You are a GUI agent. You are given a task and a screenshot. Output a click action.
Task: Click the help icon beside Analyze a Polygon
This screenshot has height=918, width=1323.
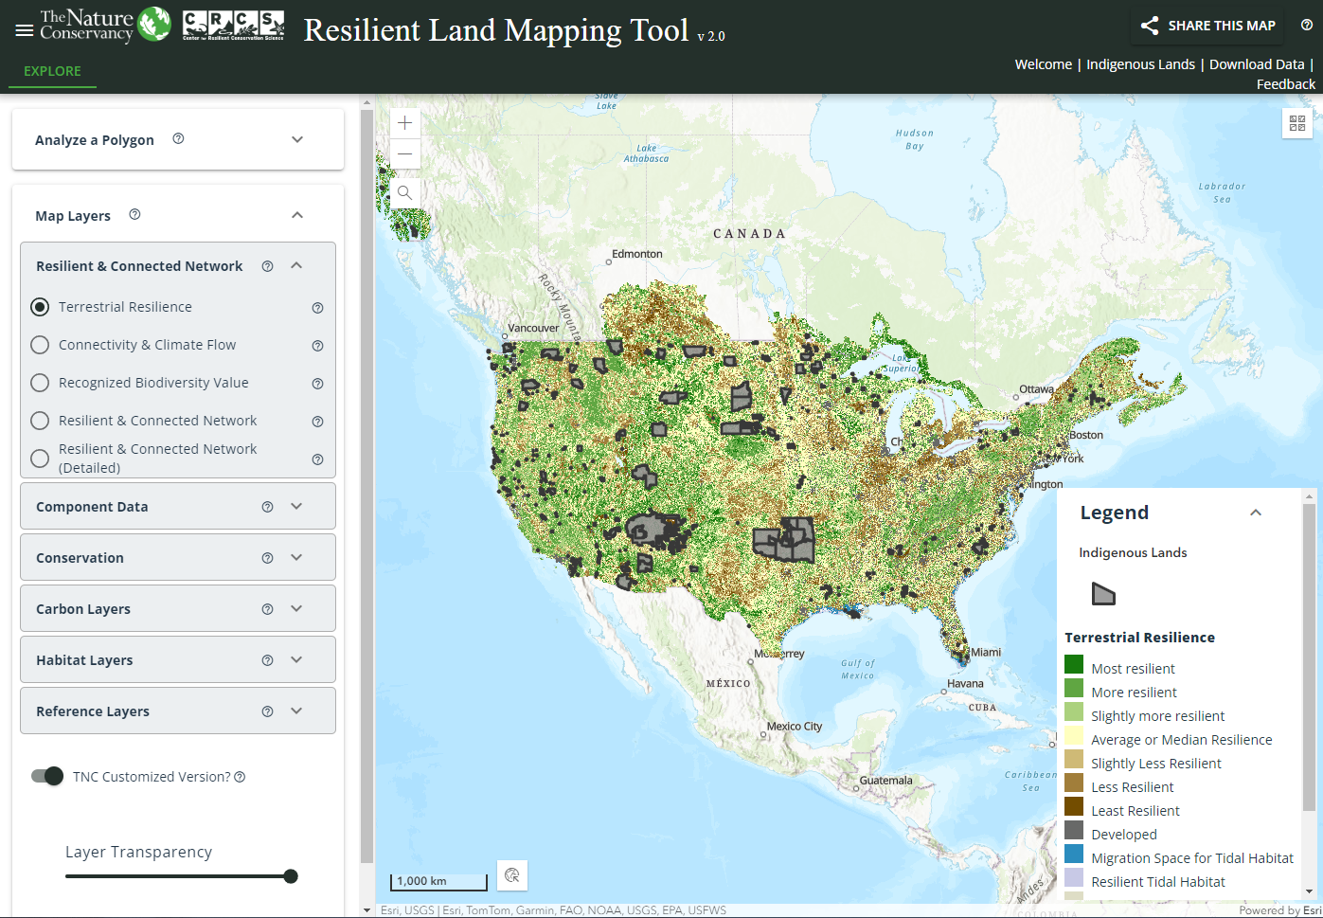[x=178, y=139]
